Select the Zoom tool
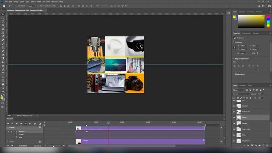 (3, 88)
